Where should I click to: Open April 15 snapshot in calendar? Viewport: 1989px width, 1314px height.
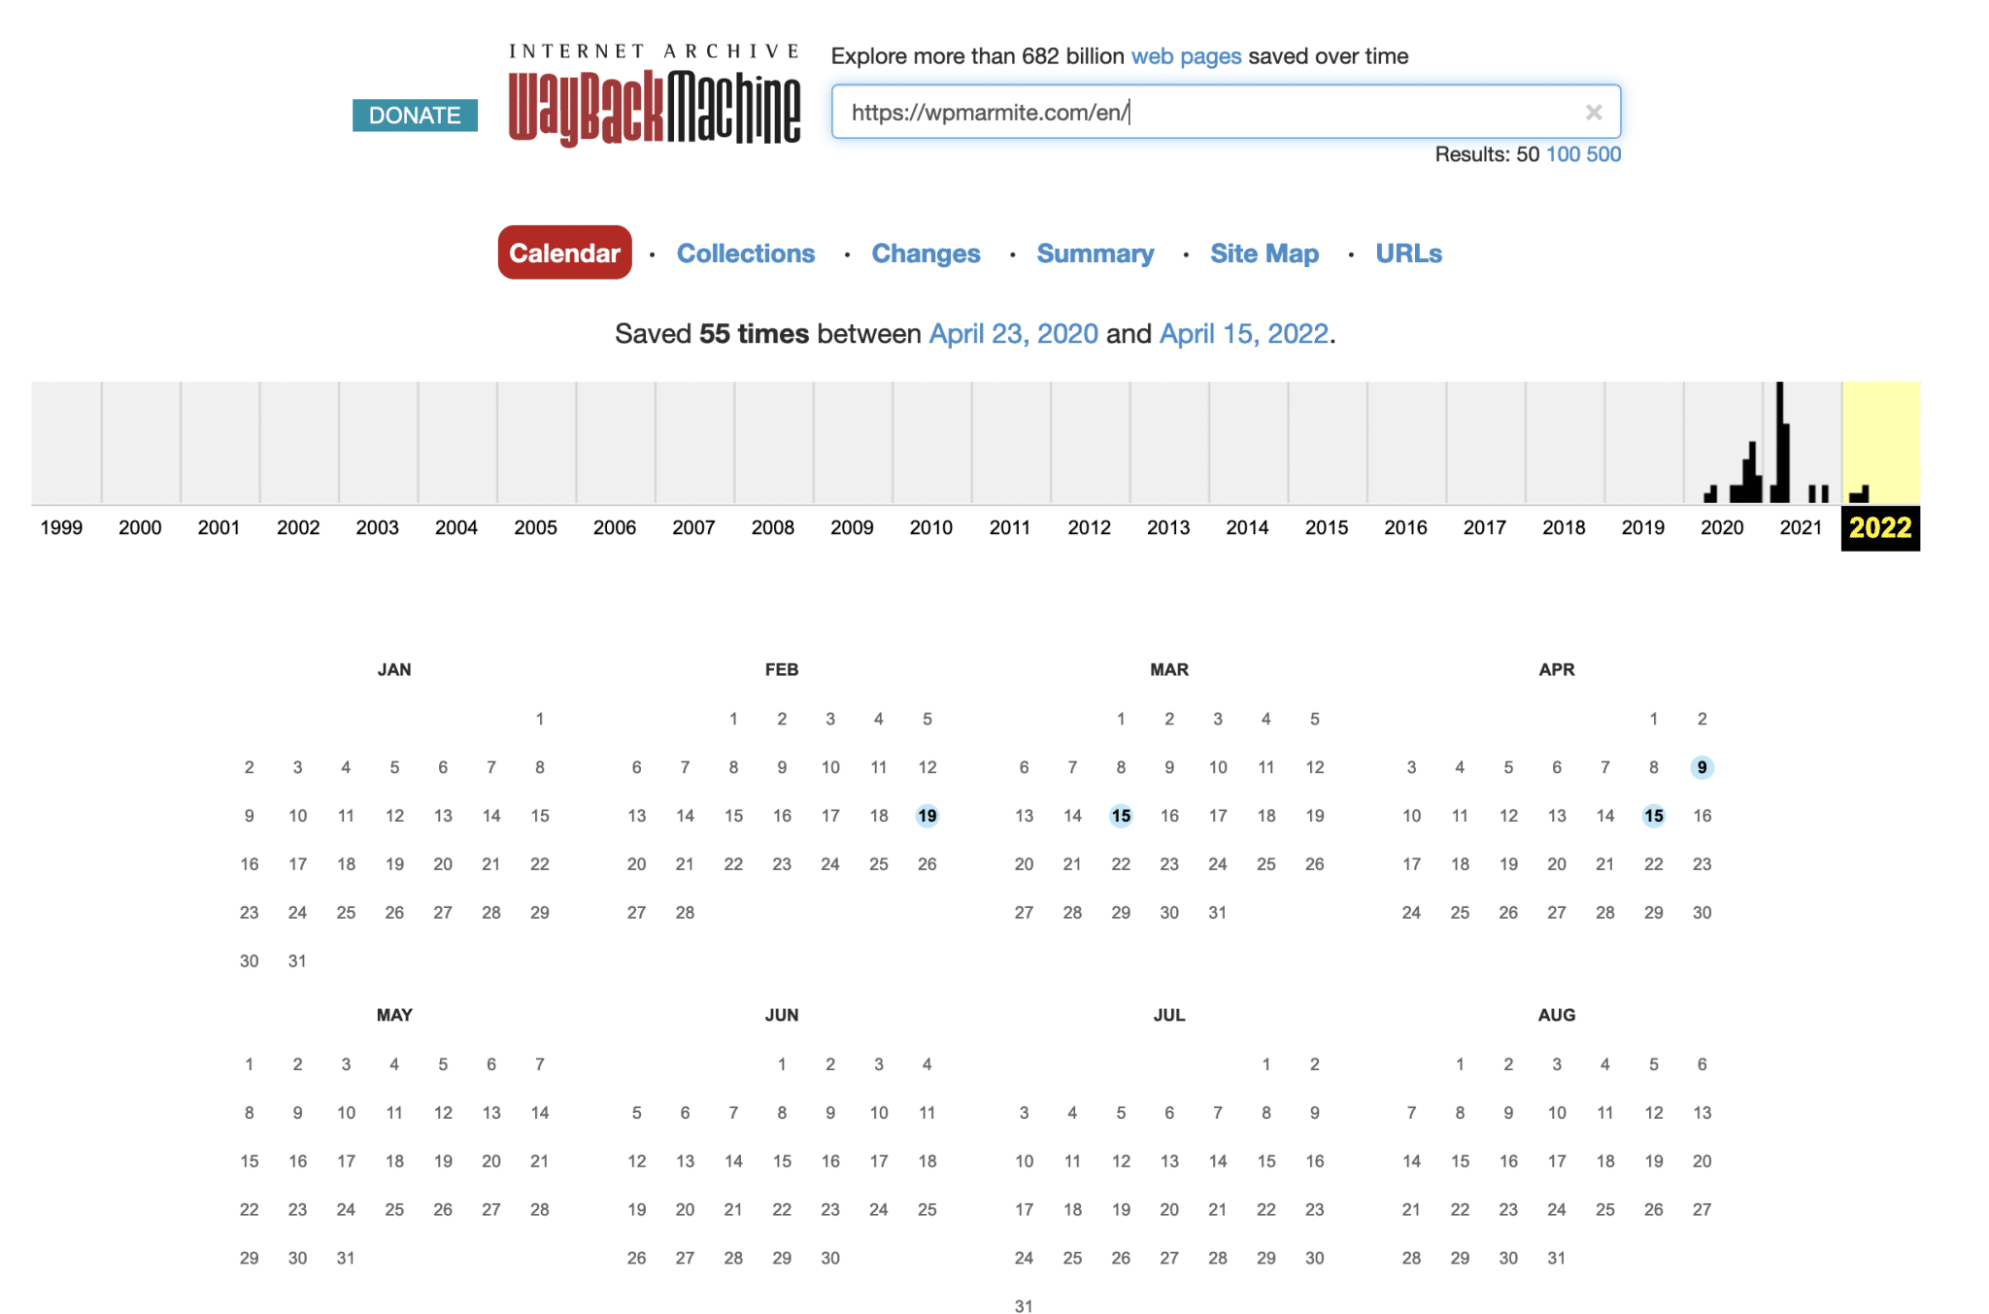coord(1654,816)
